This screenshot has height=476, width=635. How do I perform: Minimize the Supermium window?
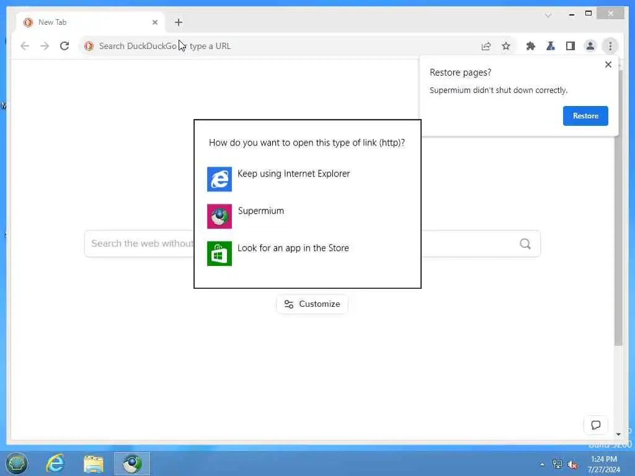(x=571, y=14)
